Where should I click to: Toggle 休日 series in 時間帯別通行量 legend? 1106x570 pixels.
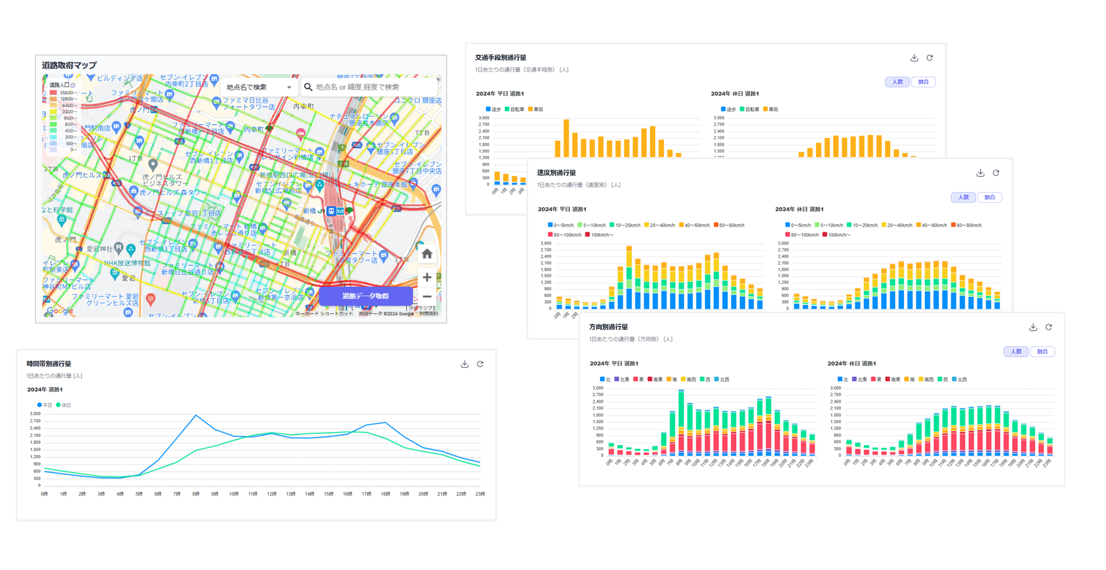63,405
